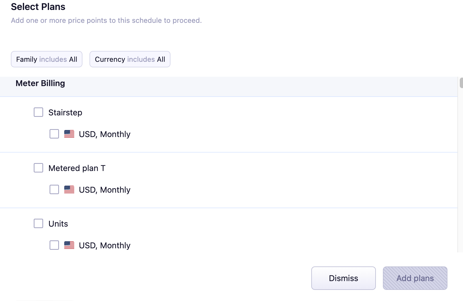
Task: Click the Units plan name
Action: [x=58, y=224]
